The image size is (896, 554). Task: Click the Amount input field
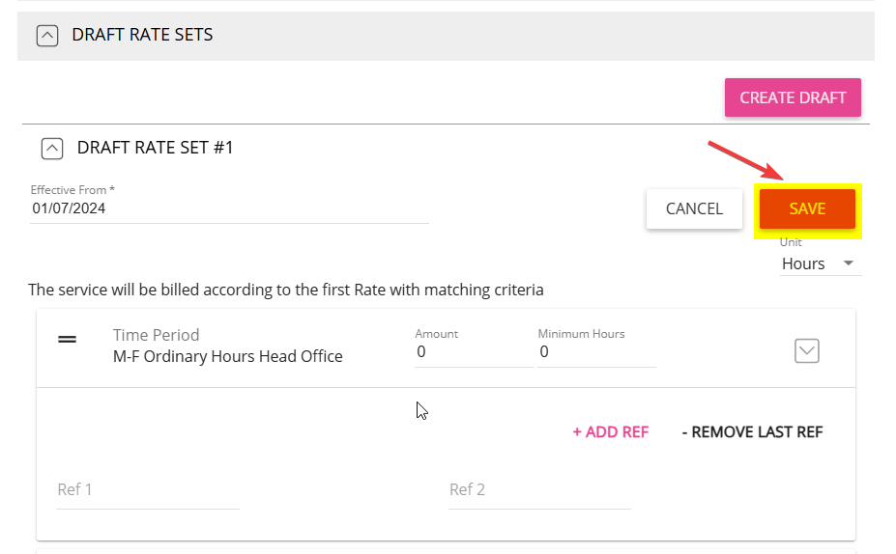click(474, 352)
